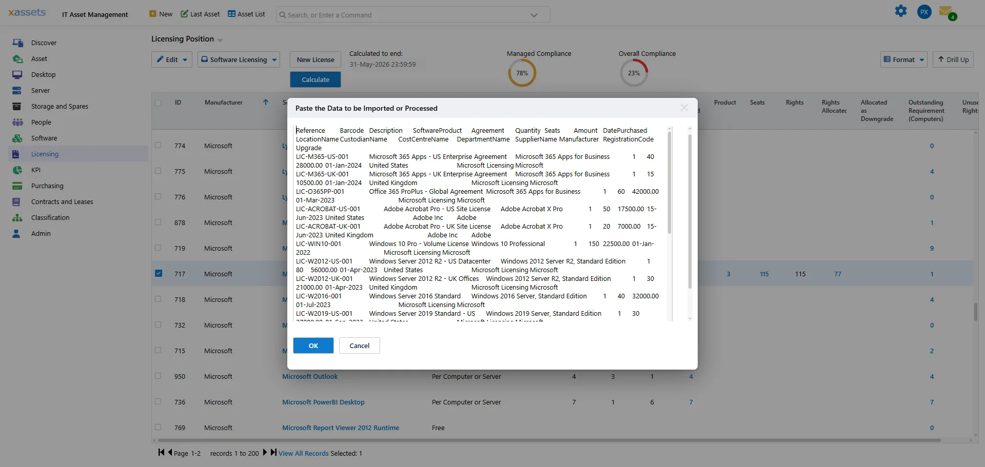The height and width of the screenshot is (467, 985).
Task: Go to next page arrow
Action: (265, 452)
